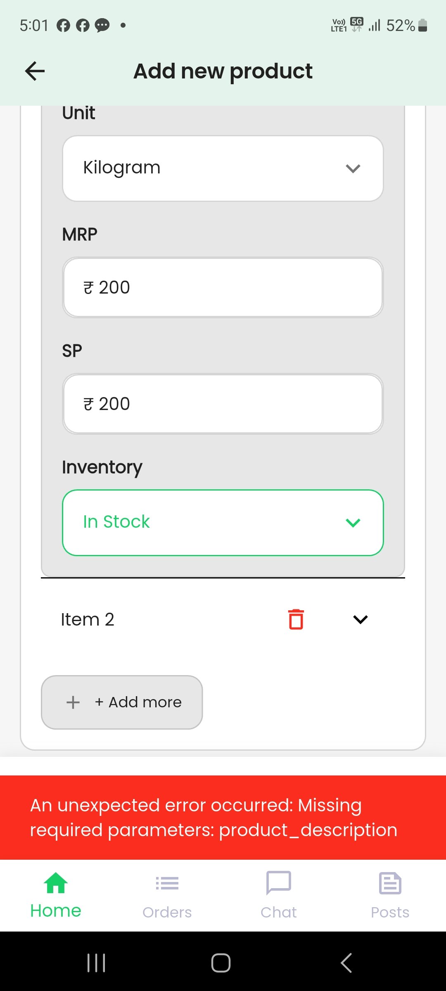
Task: Tap the Posts document icon
Action: tap(390, 883)
